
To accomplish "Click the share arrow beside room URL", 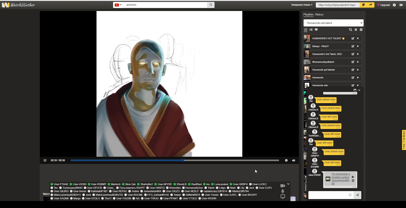I will [x=370, y=5].
